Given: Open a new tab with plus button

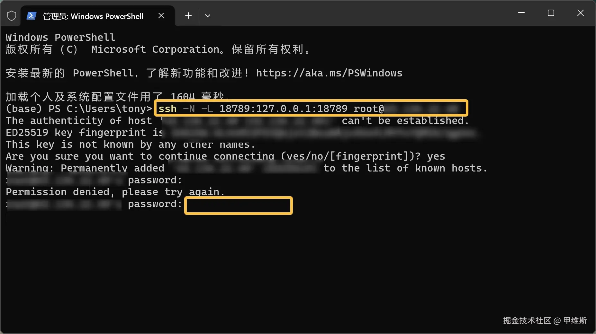Looking at the screenshot, I should click(x=188, y=15).
